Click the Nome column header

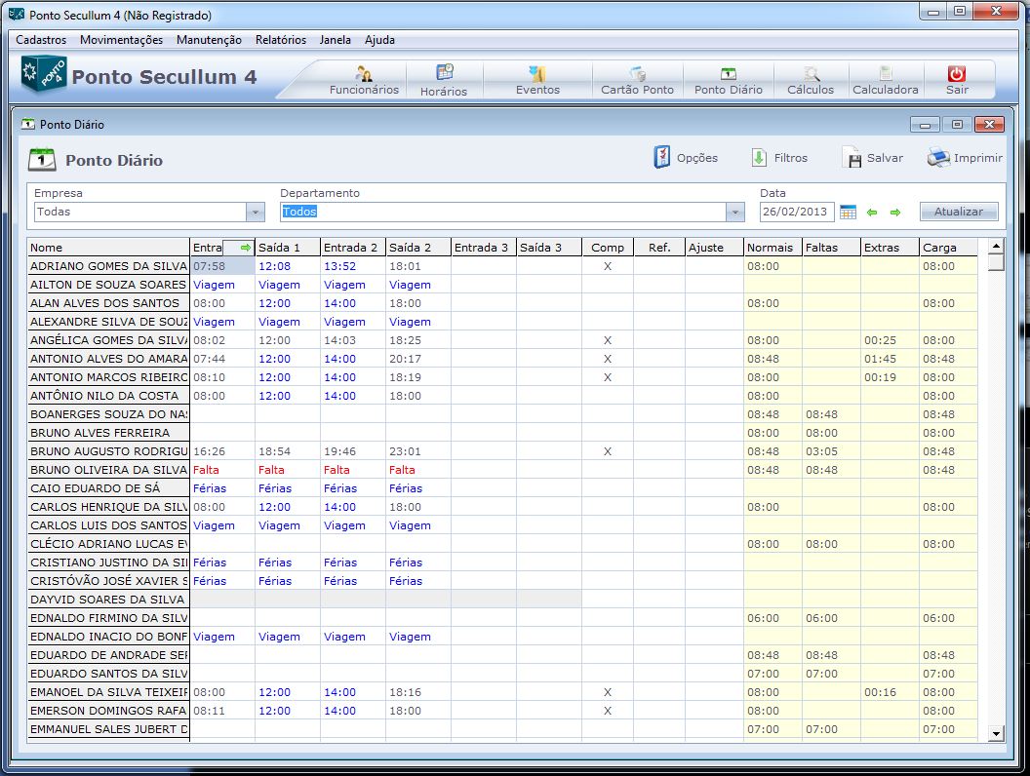(x=108, y=248)
